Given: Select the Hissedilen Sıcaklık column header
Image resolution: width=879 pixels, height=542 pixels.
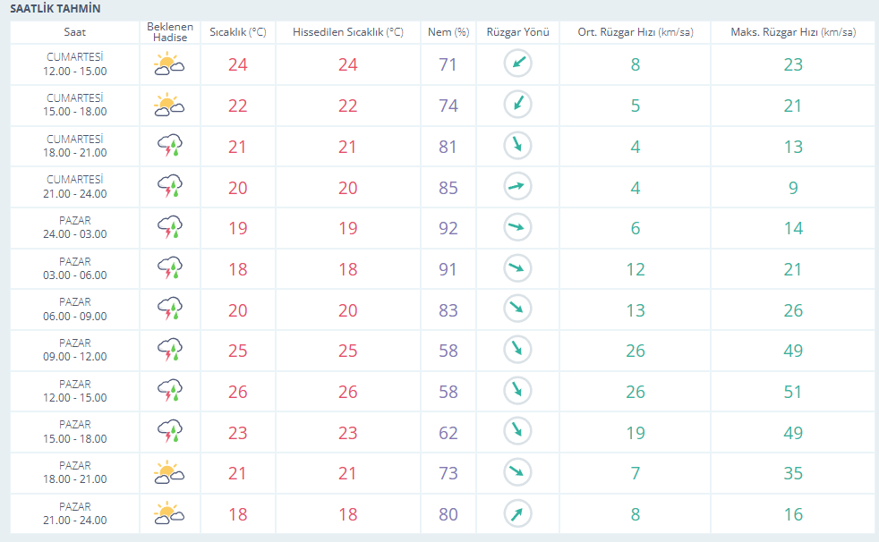Looking at the screenshot, I should (348, 32).
